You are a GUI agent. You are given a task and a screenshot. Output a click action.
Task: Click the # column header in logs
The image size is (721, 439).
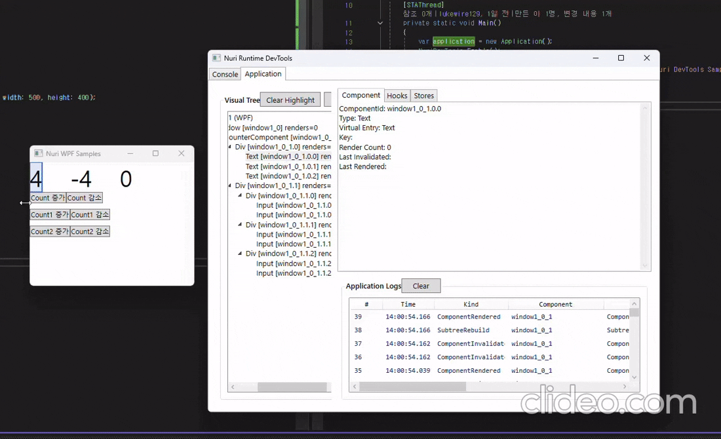(x=366, y=304)
